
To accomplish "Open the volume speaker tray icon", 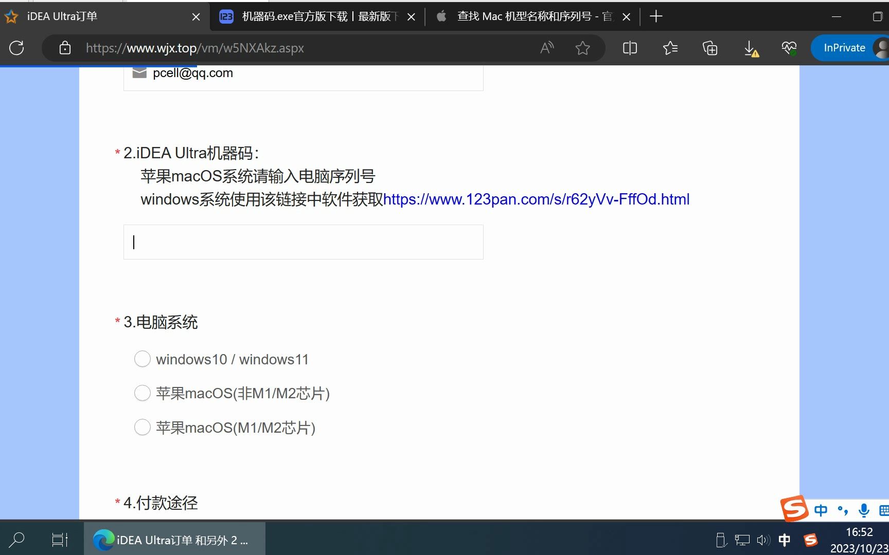I will [x=763, y=540].
